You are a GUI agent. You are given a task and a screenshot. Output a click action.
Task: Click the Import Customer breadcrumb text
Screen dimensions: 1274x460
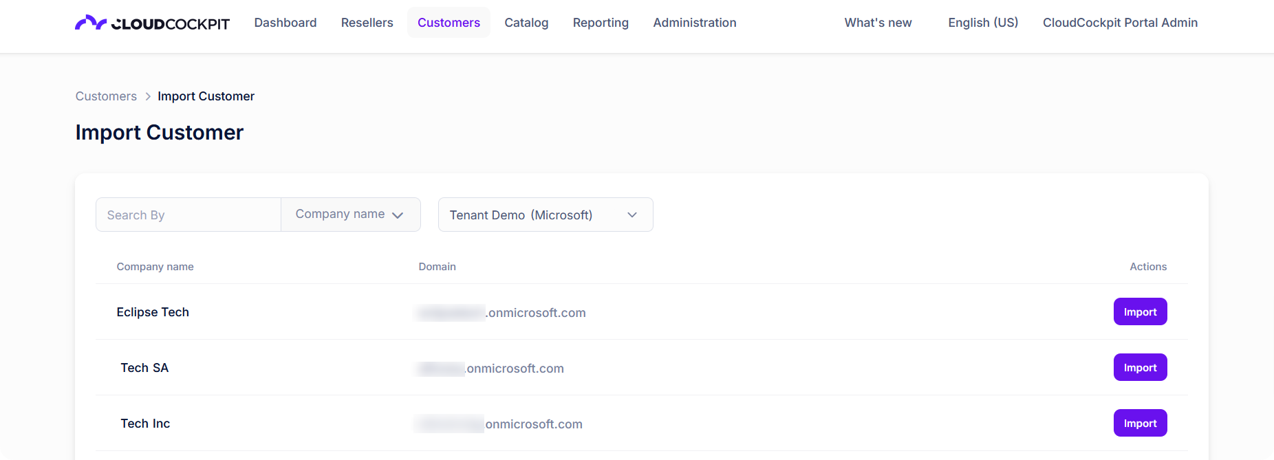(206, 96)
